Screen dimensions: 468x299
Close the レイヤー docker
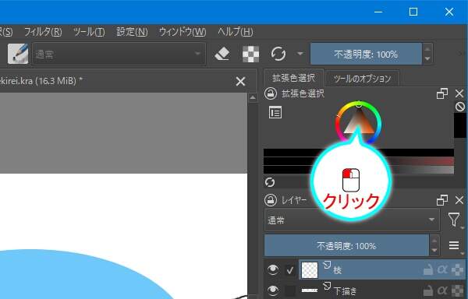(x=459, y=200)
